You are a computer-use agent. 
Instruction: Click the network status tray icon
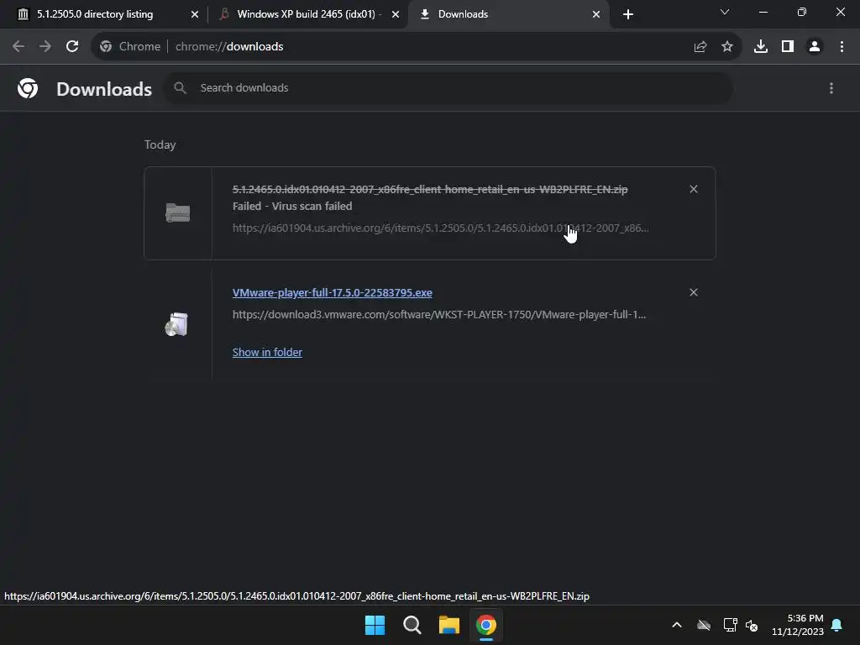pos(730,625)
